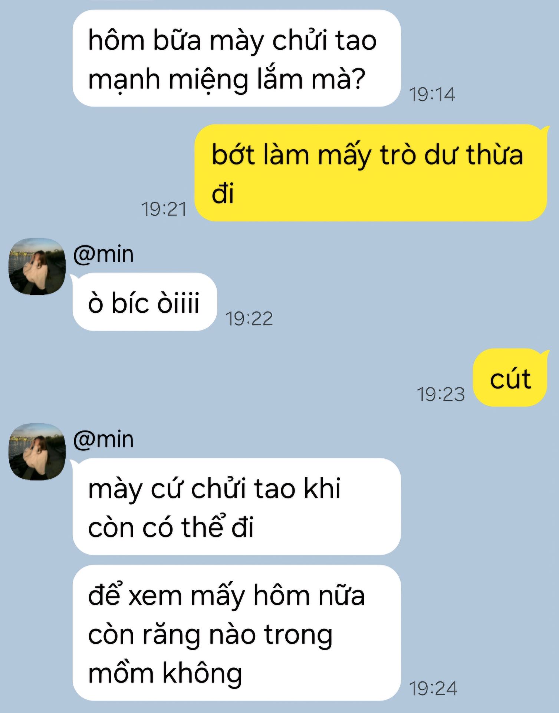Image resolution: width=559 pixels, height=713 pixels.
Task: Select the yellow 'bớt làm mấy trò dư thừa đi' bubble
Action: [x=371, y=173]
